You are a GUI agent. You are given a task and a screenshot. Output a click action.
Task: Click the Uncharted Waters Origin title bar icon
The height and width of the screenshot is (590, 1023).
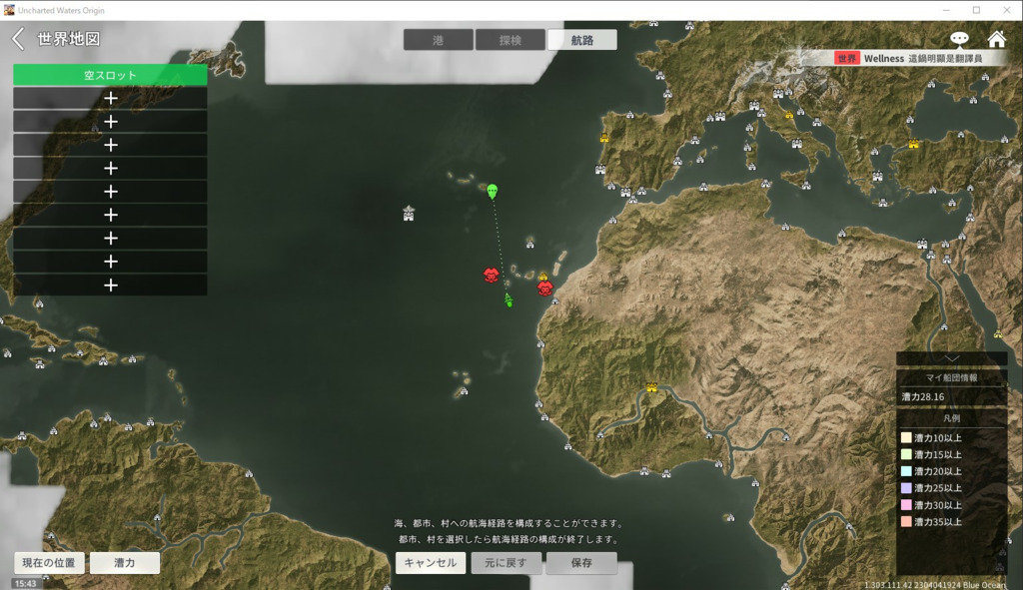pos(9,10)
